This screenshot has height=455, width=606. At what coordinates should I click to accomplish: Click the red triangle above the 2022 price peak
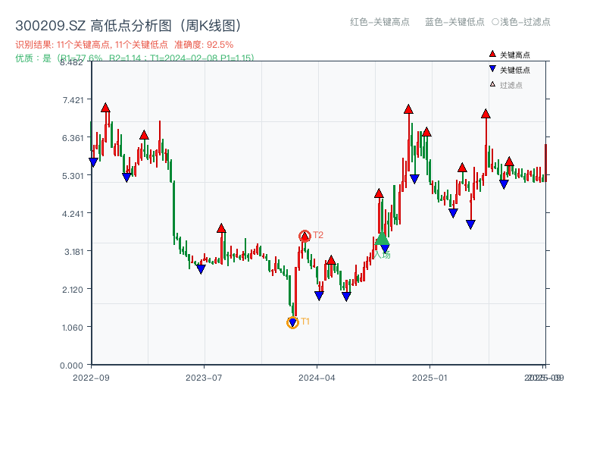point(105,107)
